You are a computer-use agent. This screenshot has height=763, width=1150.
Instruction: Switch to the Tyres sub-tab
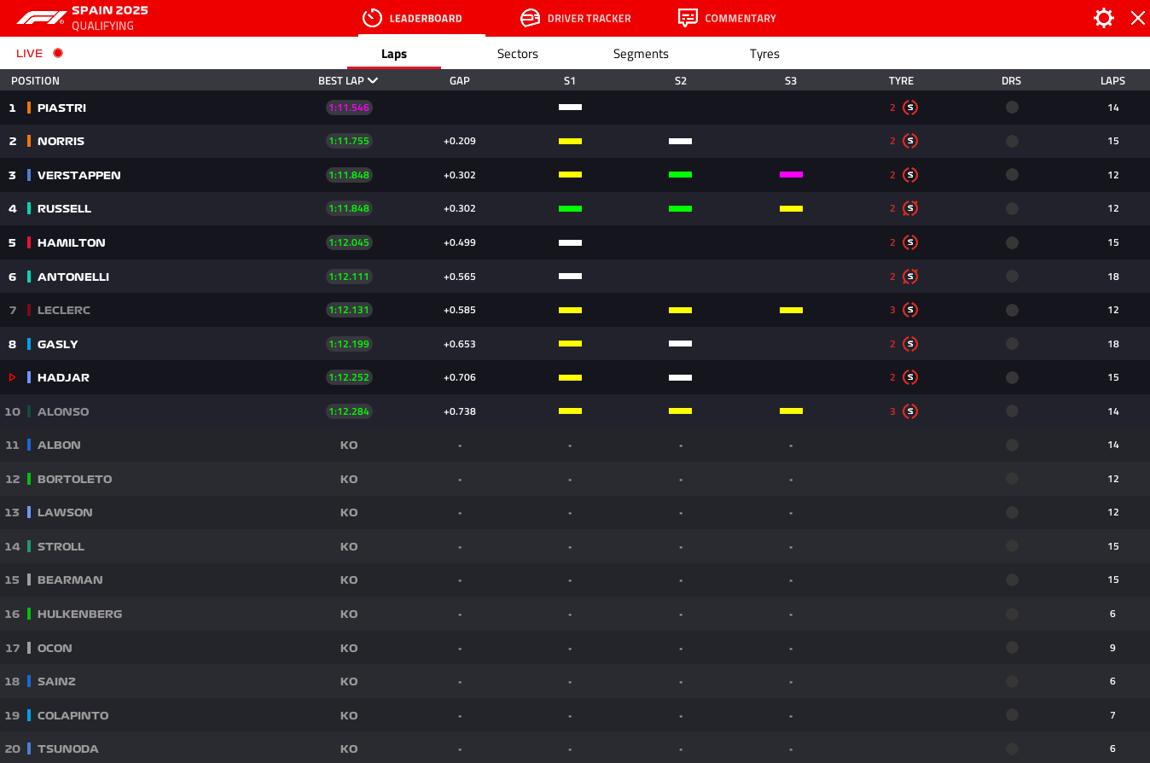tap(764, 54)
